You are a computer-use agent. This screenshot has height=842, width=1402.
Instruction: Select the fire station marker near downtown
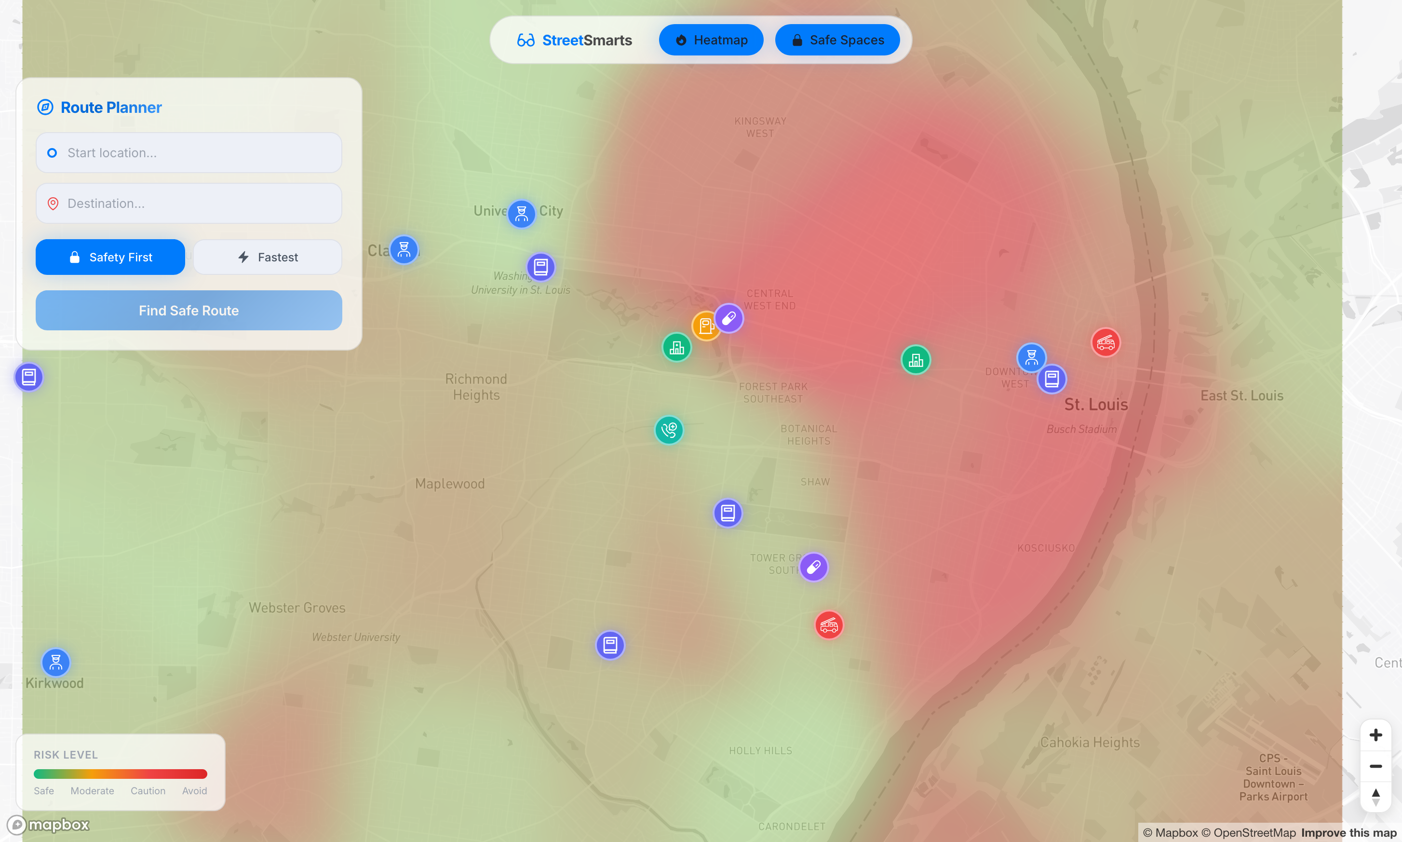click(x=1105, y=343)
